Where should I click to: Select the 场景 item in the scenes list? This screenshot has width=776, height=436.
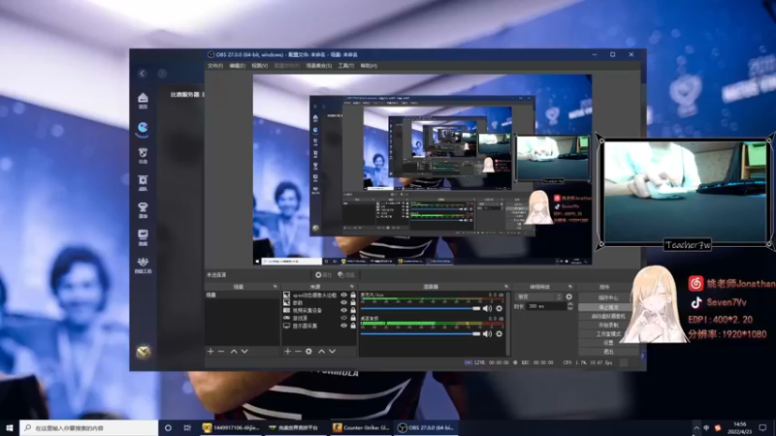point(242,296)
